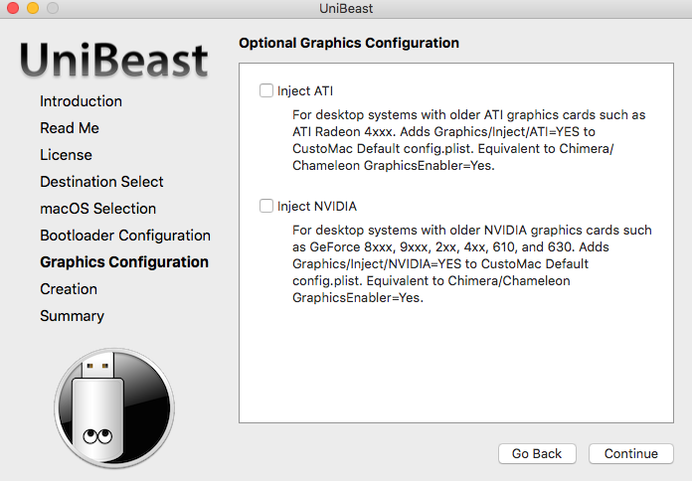This screenshot has width=692, height=481.
Task: Enable the Inject ATI checkbox
Action: (x=266, y=90)
